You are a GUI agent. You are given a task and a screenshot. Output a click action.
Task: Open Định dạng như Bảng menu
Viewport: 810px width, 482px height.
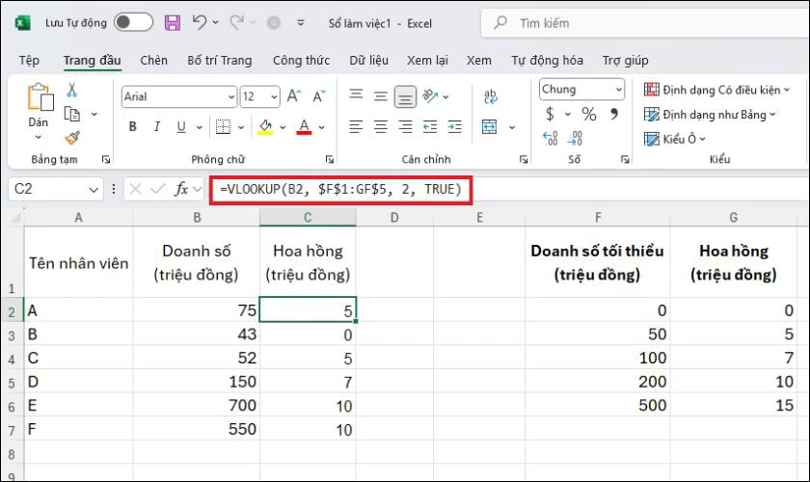pos(710,115)
